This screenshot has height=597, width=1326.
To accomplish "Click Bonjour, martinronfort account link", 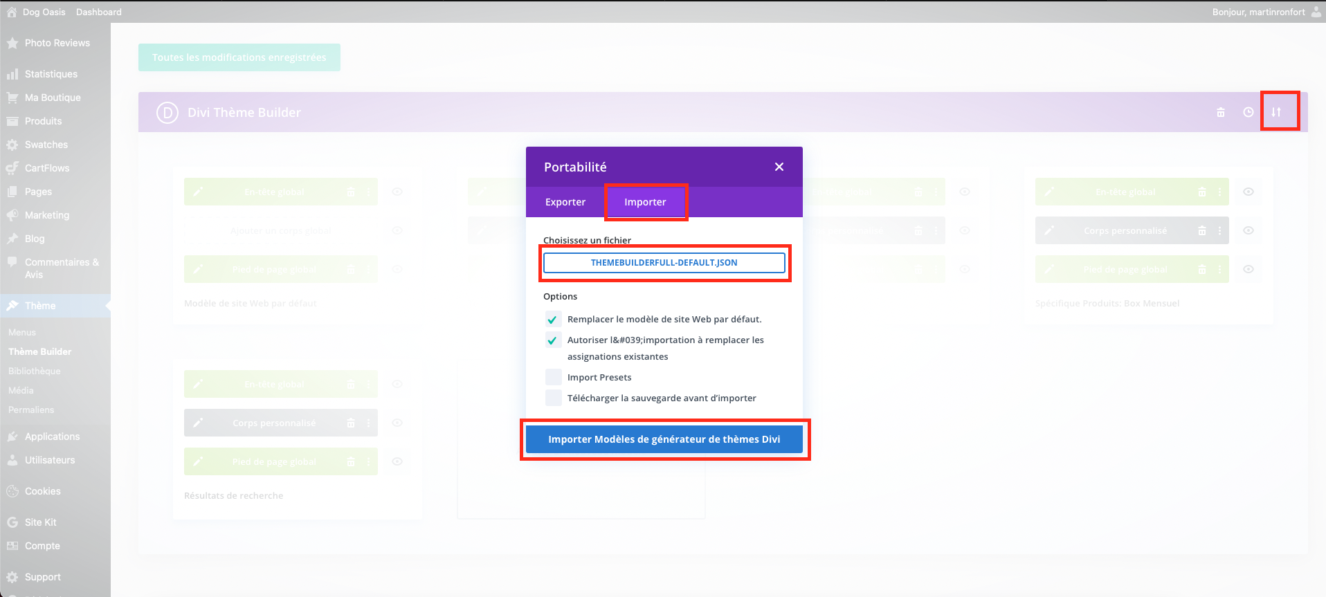I will click(x=1259, y=12).
